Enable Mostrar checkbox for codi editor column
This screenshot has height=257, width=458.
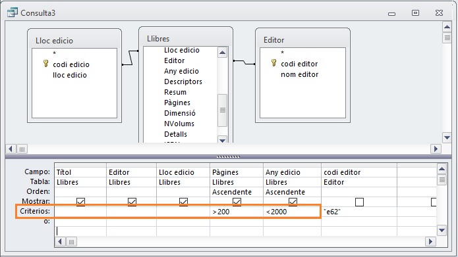[x=359, y=202]
